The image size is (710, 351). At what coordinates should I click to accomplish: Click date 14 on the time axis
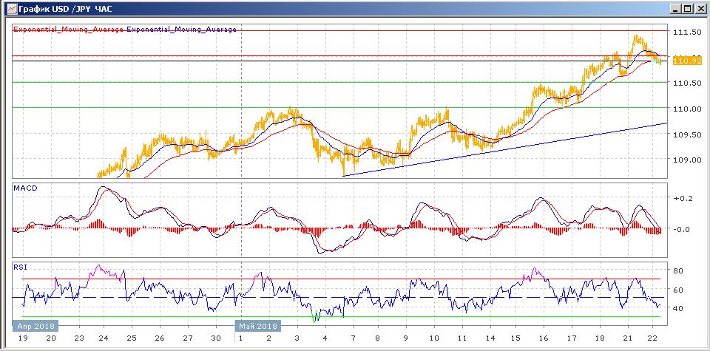490,338
